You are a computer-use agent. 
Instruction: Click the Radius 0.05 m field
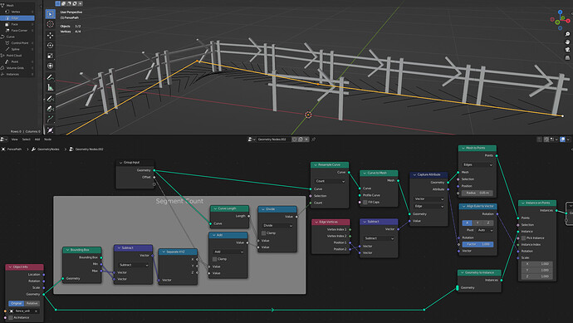pos(477,193)
